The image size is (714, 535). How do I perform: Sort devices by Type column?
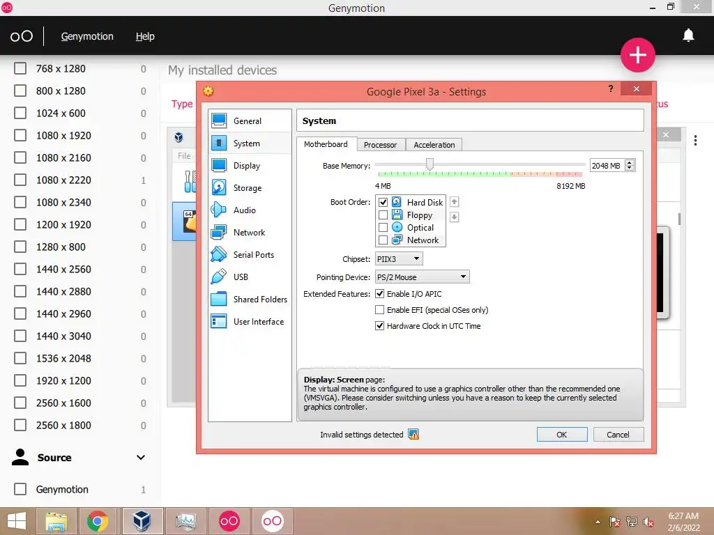[182, 104]
